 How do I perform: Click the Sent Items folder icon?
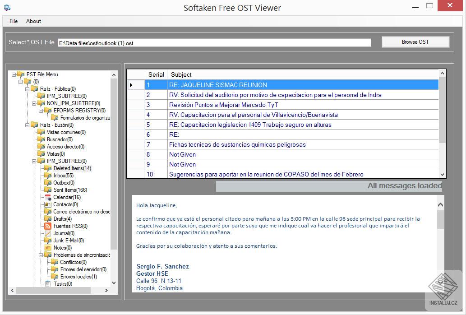tap(48, 190)
